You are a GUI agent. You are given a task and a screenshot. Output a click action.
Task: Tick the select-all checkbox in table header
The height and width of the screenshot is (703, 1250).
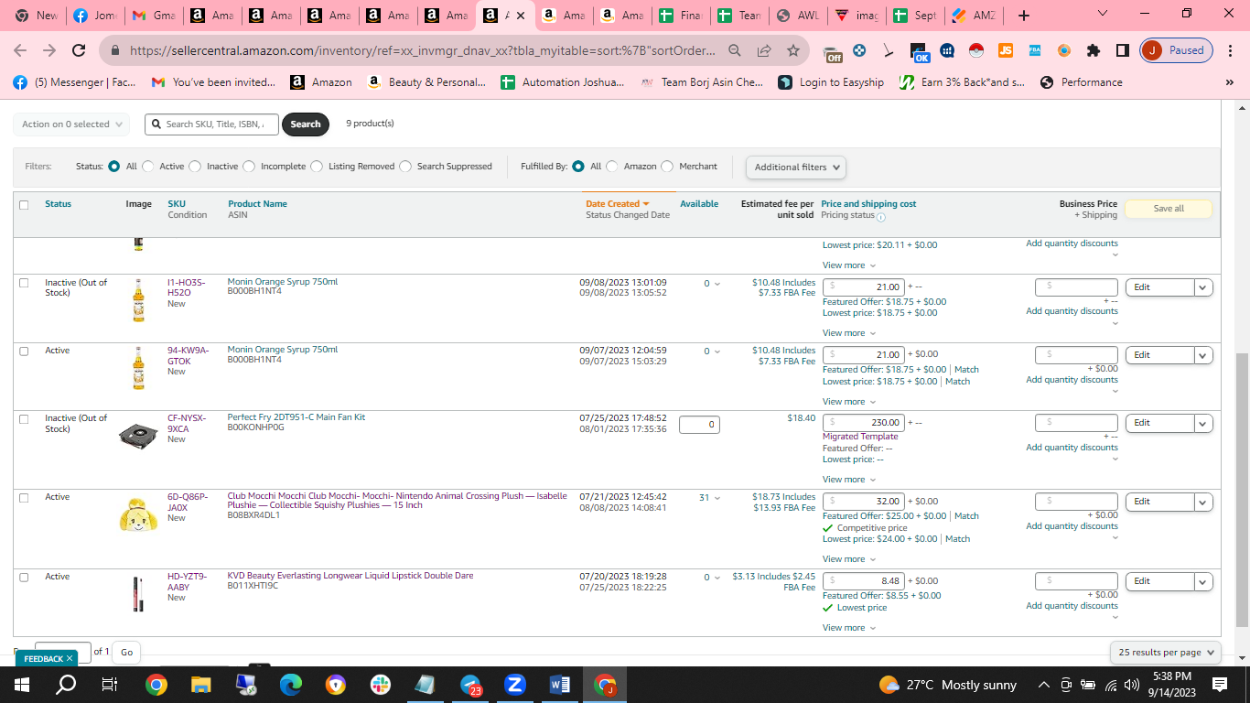tap(24, 205)
